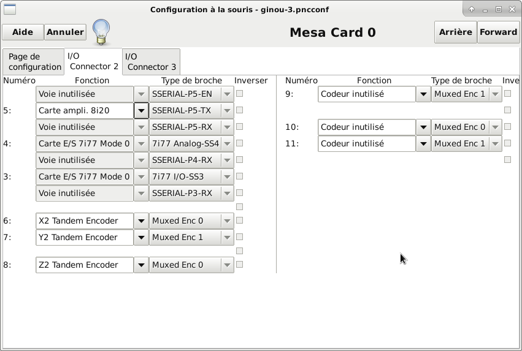Check the invert box for row 10 encoder

[x=507, y=127]
